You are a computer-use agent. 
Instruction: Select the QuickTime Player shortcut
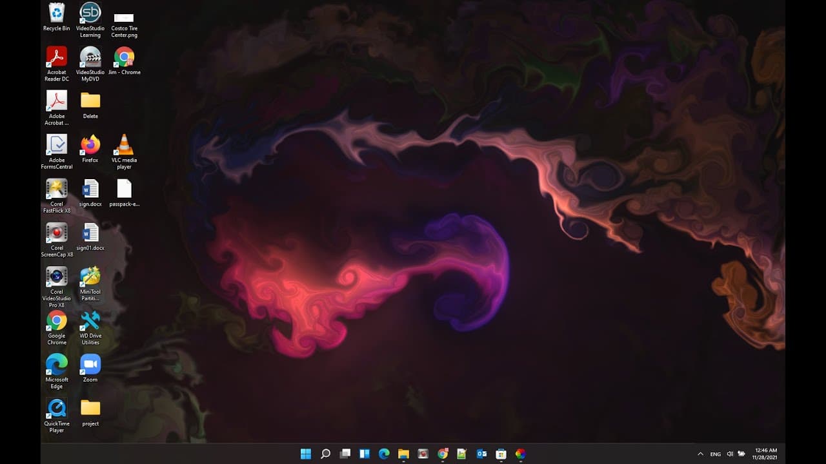[57, 416]
